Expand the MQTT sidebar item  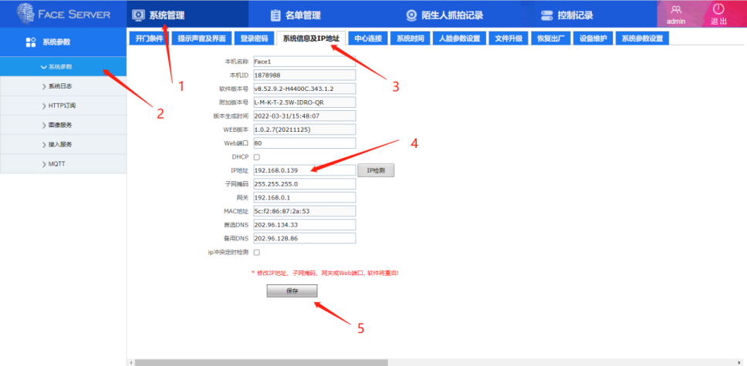pos(63,163)
